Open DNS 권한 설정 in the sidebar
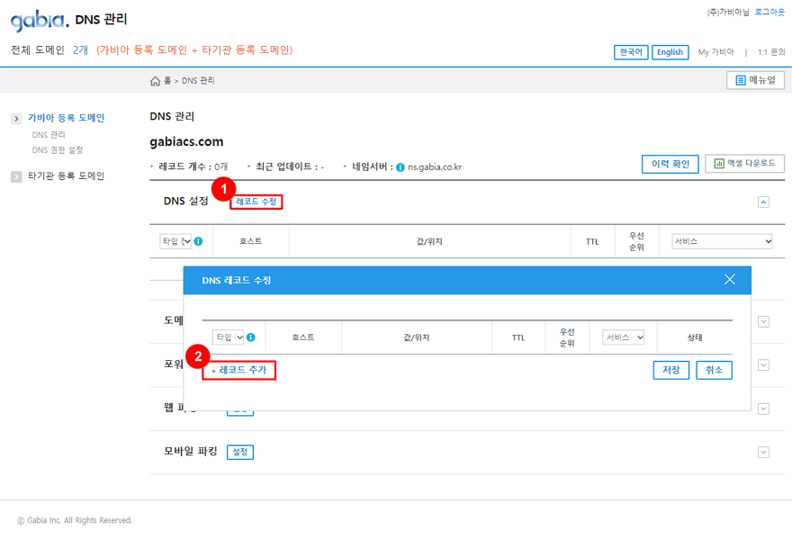The image size is (792, 549). [x=57, y=150]
